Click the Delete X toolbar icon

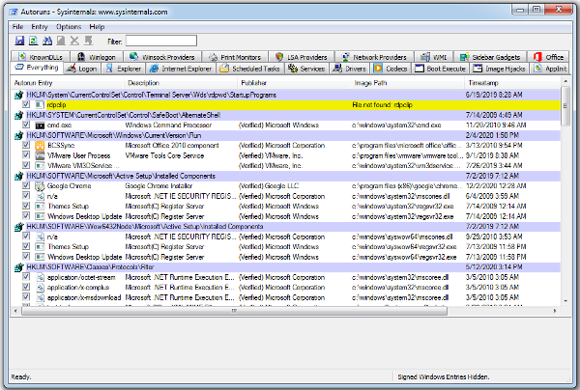pos(73,42)
